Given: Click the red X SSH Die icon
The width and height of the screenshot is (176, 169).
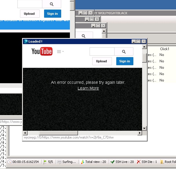Looking at the screenshot, I should point(139,162).
